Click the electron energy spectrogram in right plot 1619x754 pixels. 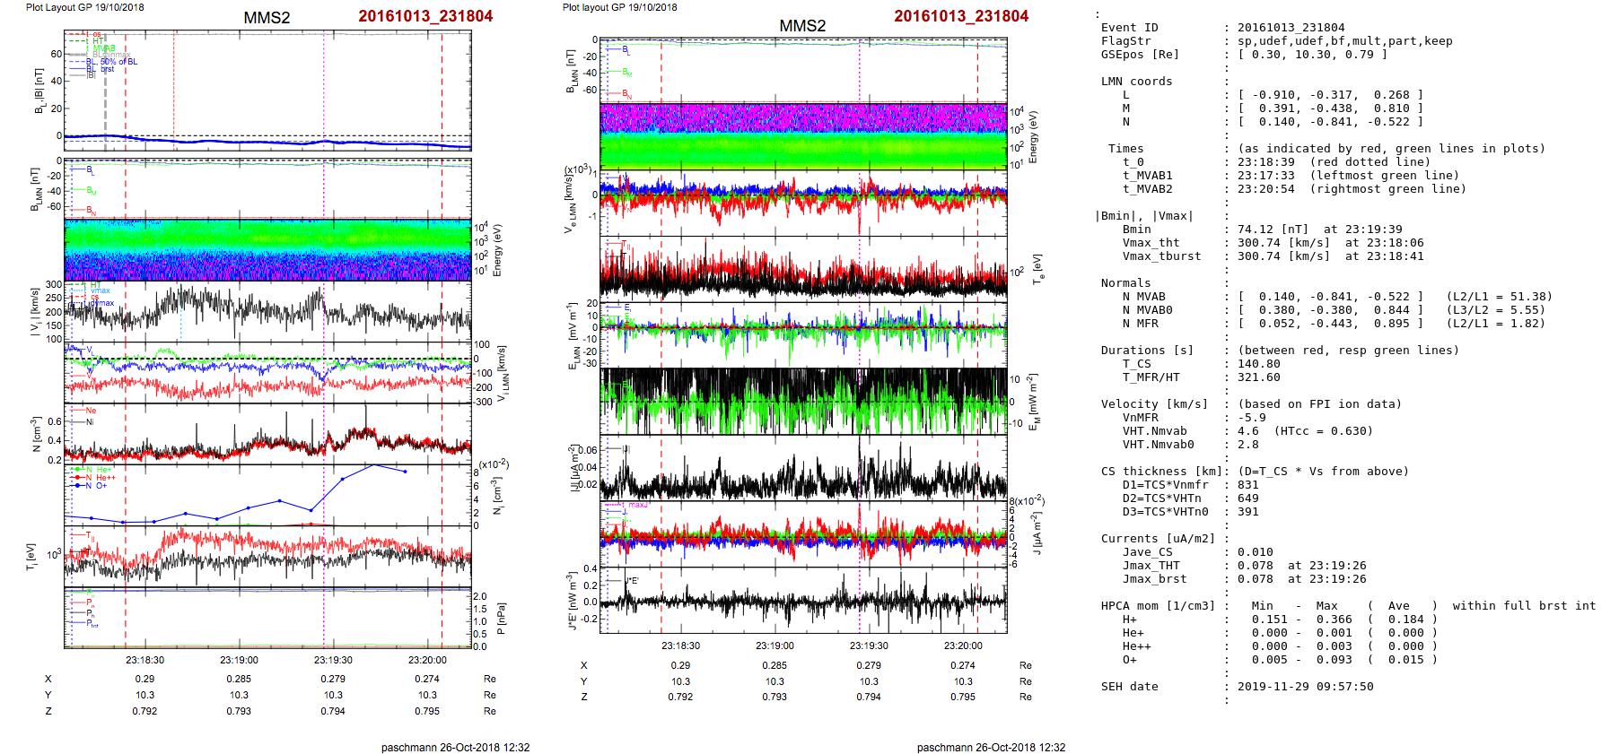pyautogui.click(x=803, y=135)
